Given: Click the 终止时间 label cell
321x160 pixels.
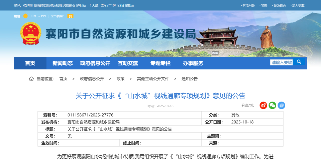Looking at the screenshot, I should (x=133, y=143).
